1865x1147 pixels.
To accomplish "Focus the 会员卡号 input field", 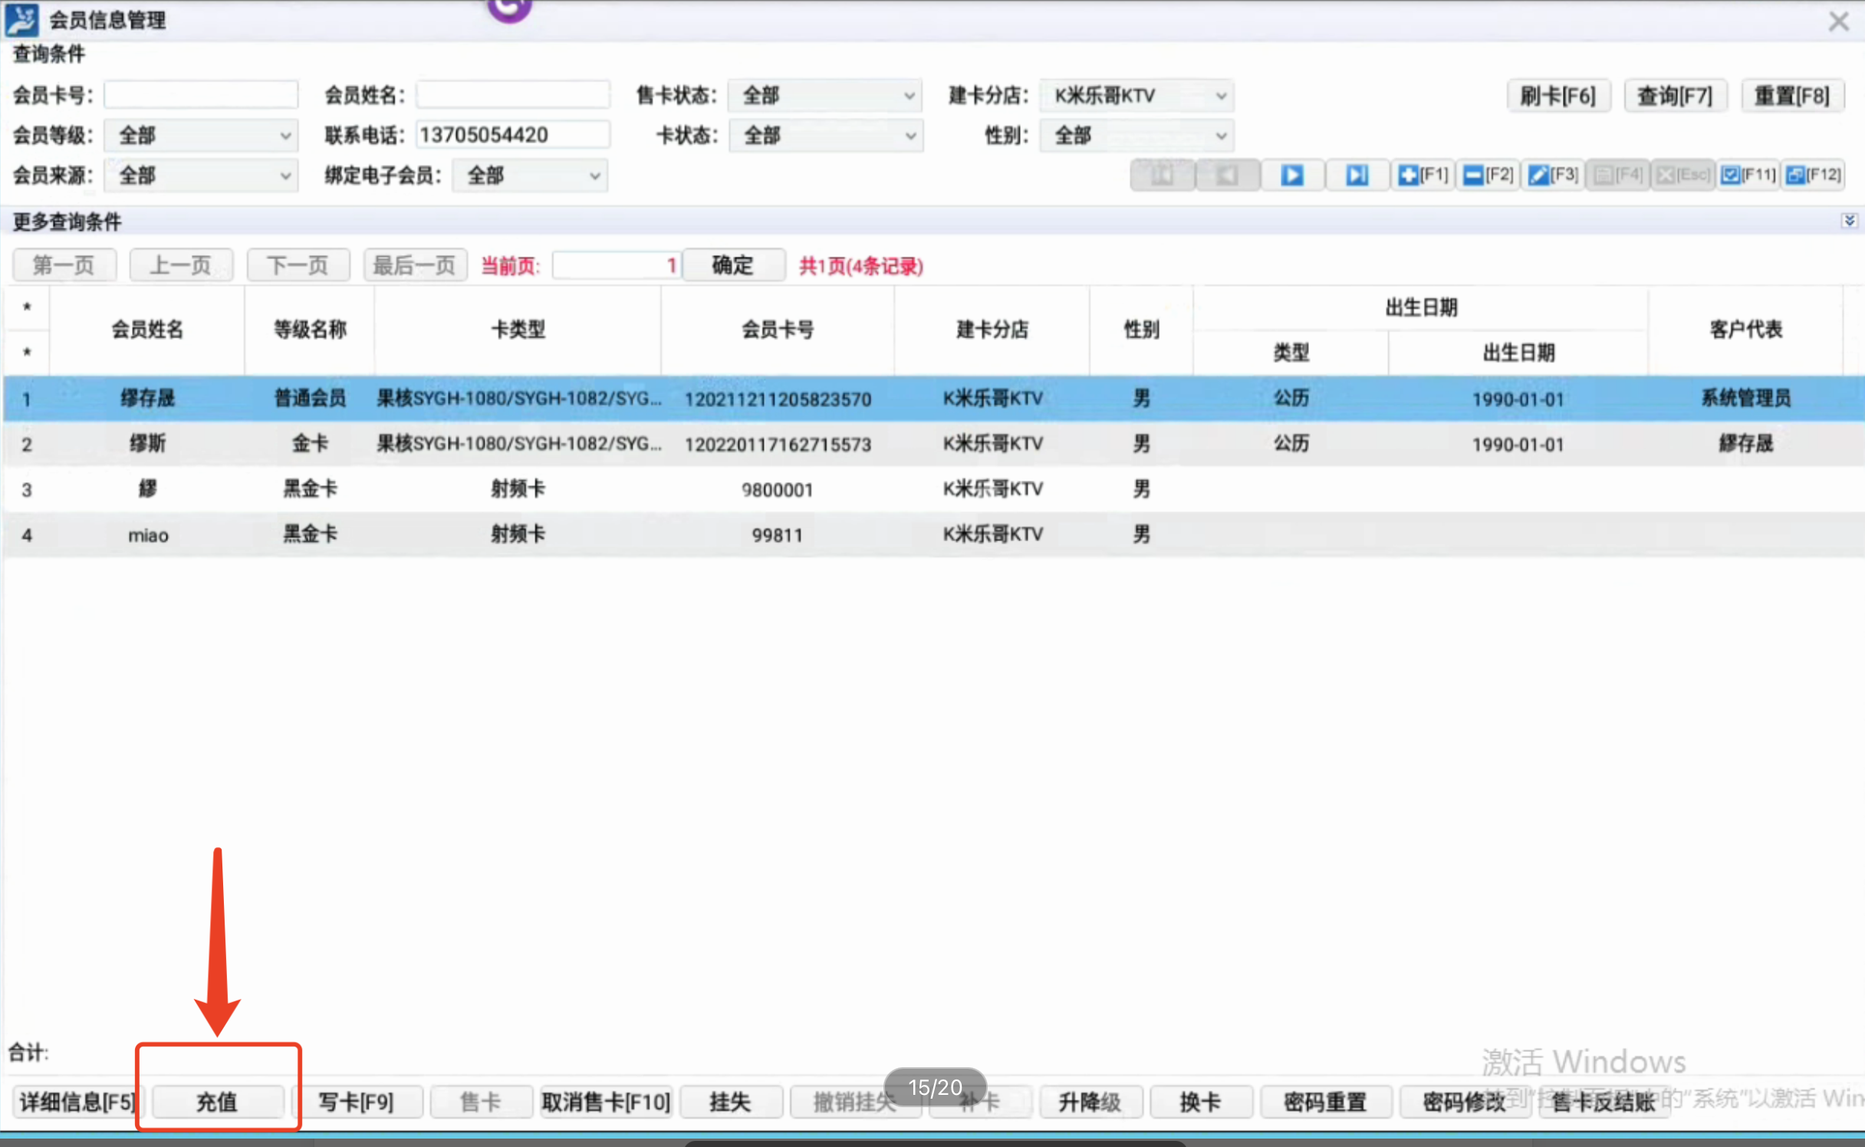I will (201, 95).
